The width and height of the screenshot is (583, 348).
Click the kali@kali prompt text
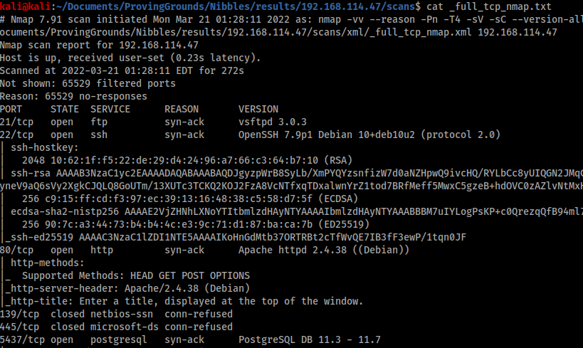26,6
